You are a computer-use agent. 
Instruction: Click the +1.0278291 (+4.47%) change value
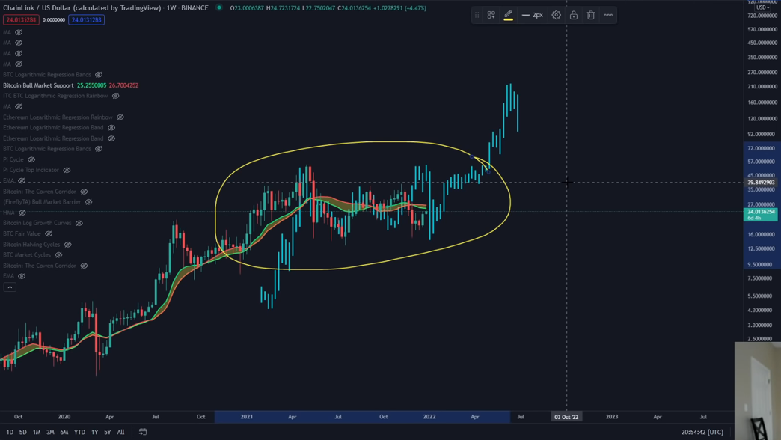pos(399,8)
